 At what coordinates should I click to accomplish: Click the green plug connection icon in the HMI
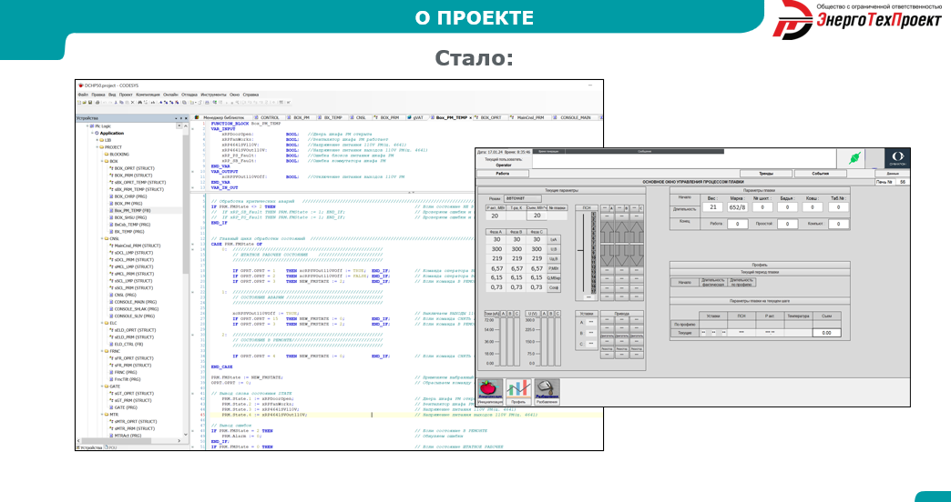point(854,158)
